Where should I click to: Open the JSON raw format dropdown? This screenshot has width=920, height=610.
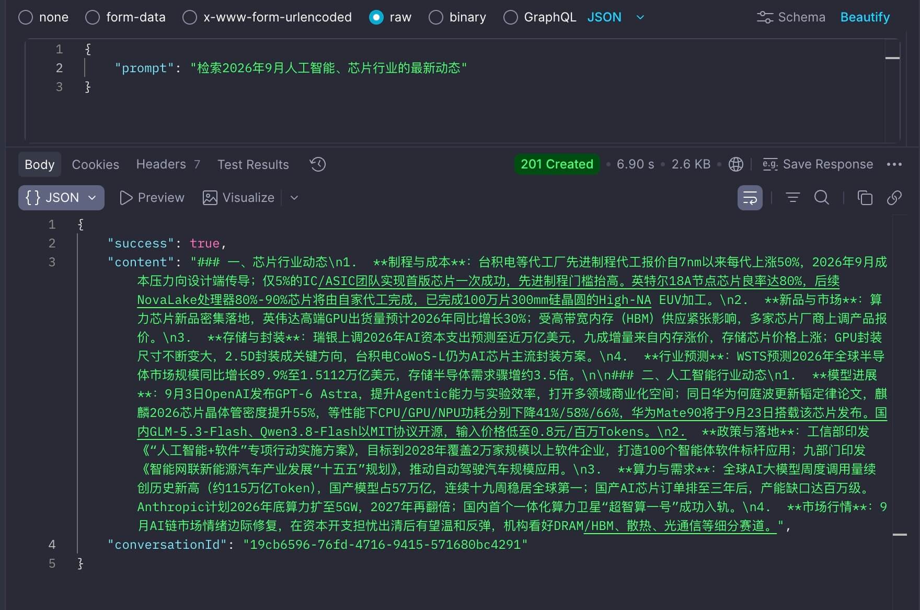[616, 17]
